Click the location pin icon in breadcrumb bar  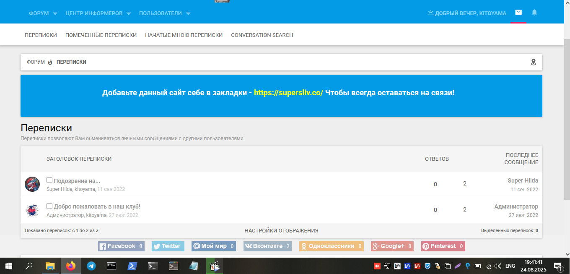[534, 62]
